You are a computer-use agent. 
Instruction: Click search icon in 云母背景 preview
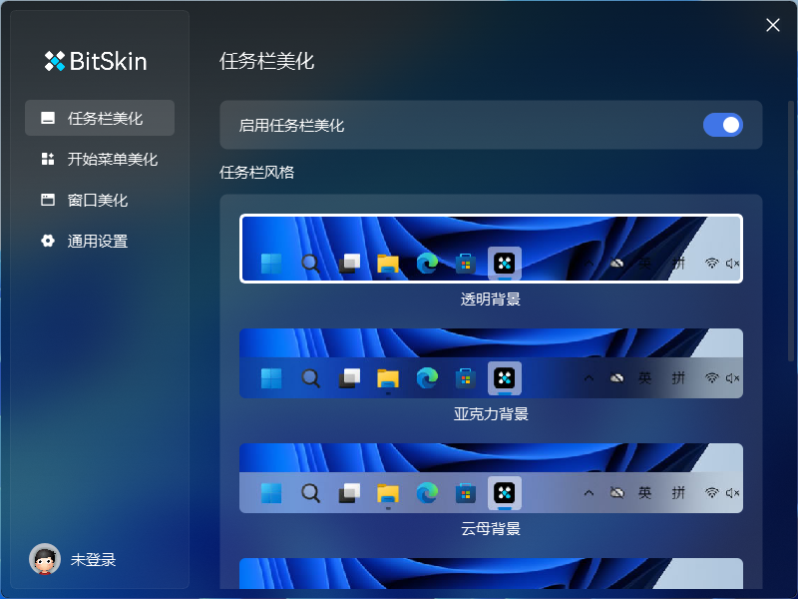click(x=310, y=493)
